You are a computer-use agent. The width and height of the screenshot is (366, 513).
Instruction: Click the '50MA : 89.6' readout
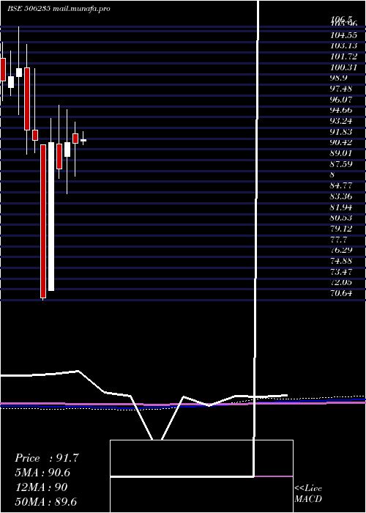(x=45, y=501)
